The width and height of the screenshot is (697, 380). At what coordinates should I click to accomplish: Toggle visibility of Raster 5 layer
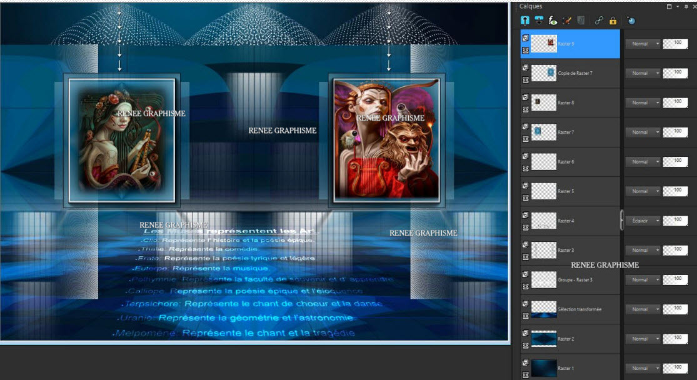[526, 197]
